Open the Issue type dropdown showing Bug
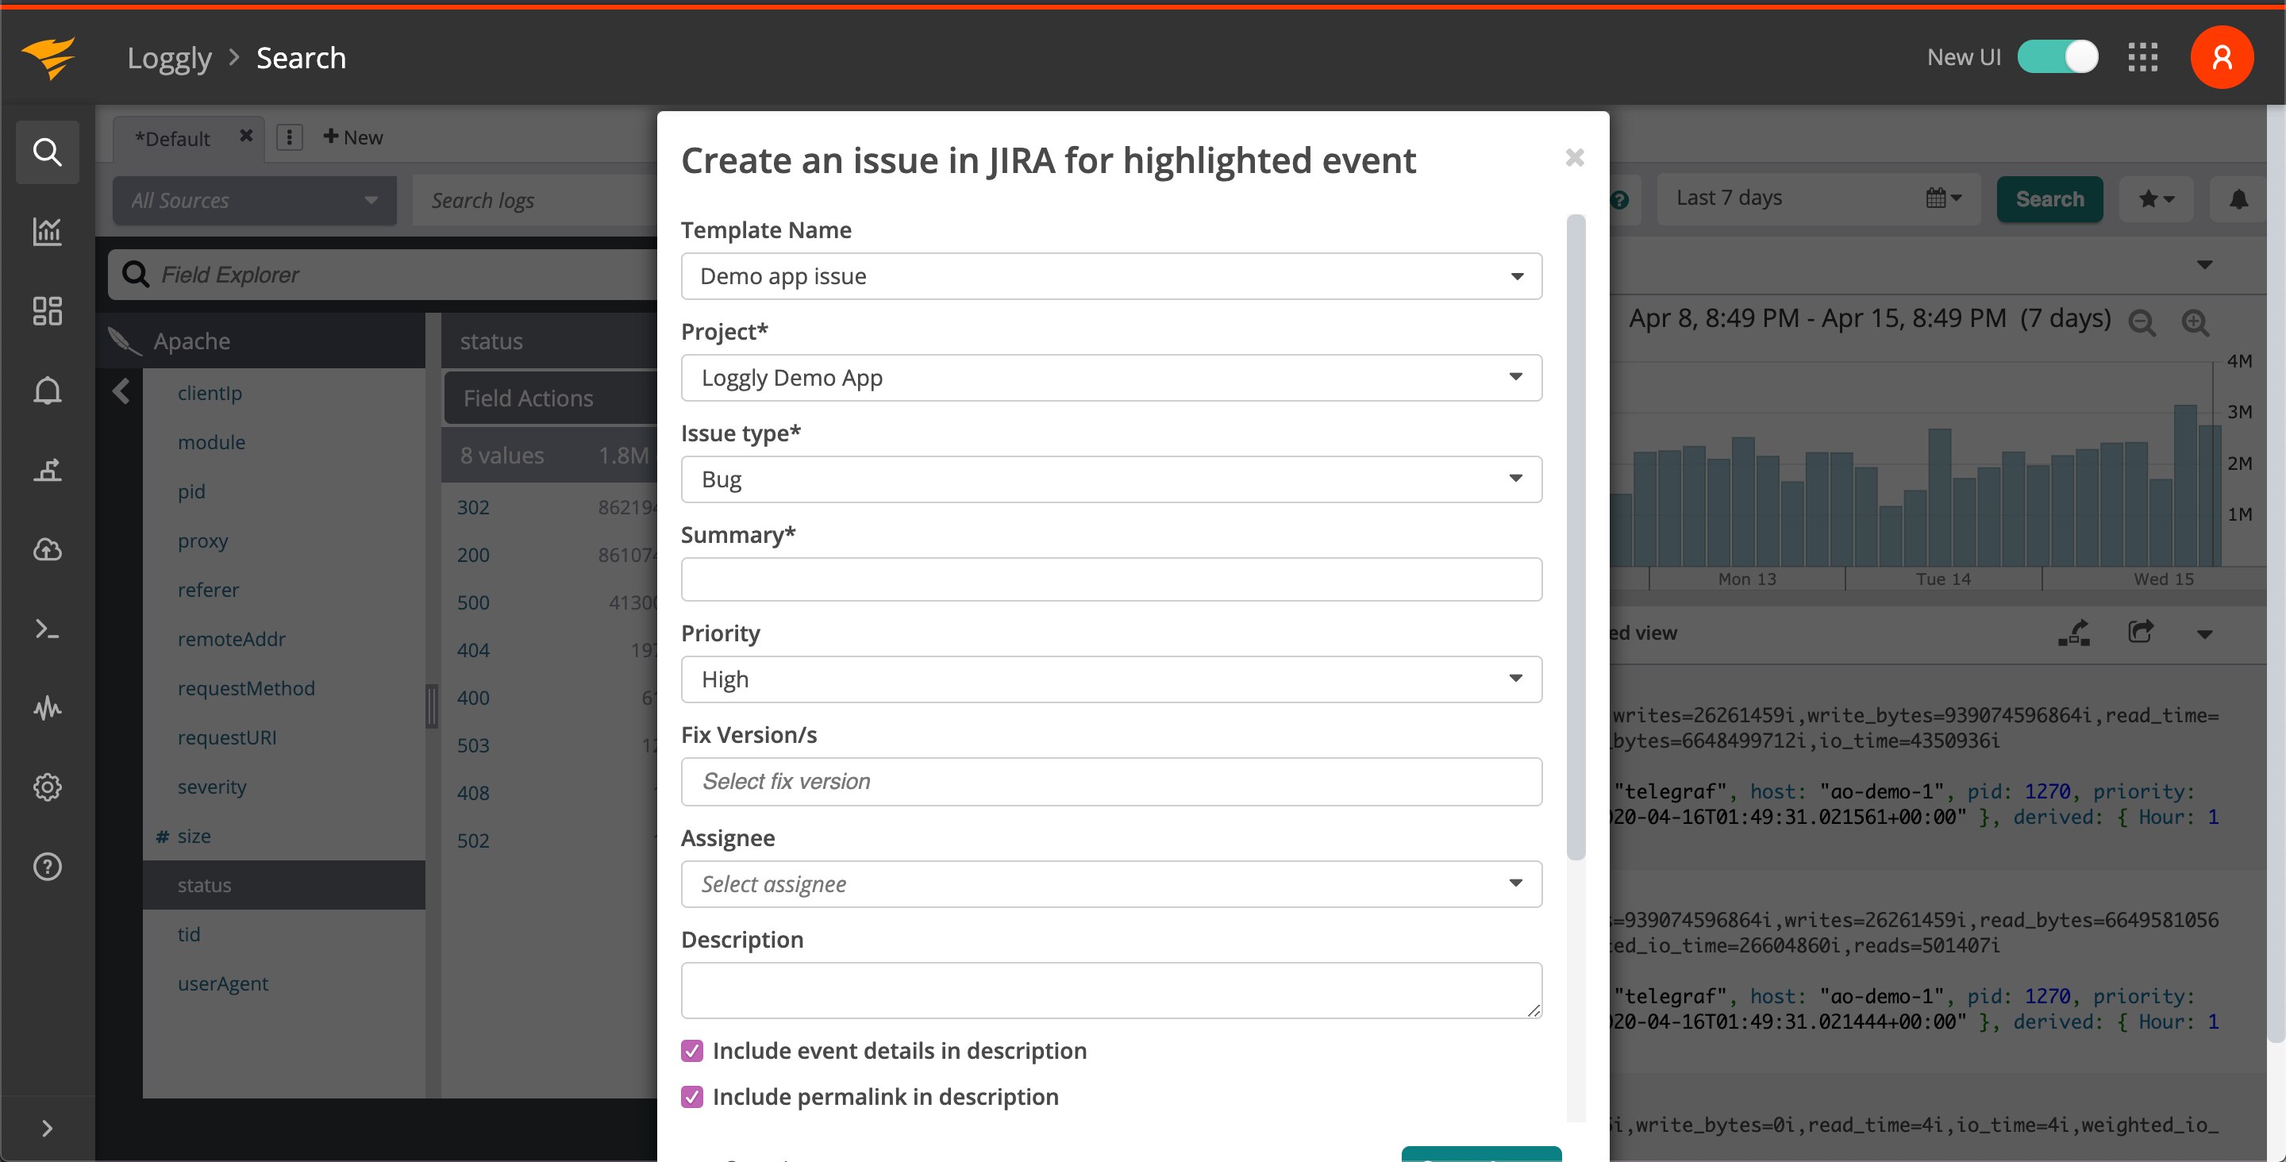This screenshot has width=2286, height=1162. tap(1110, 479)
